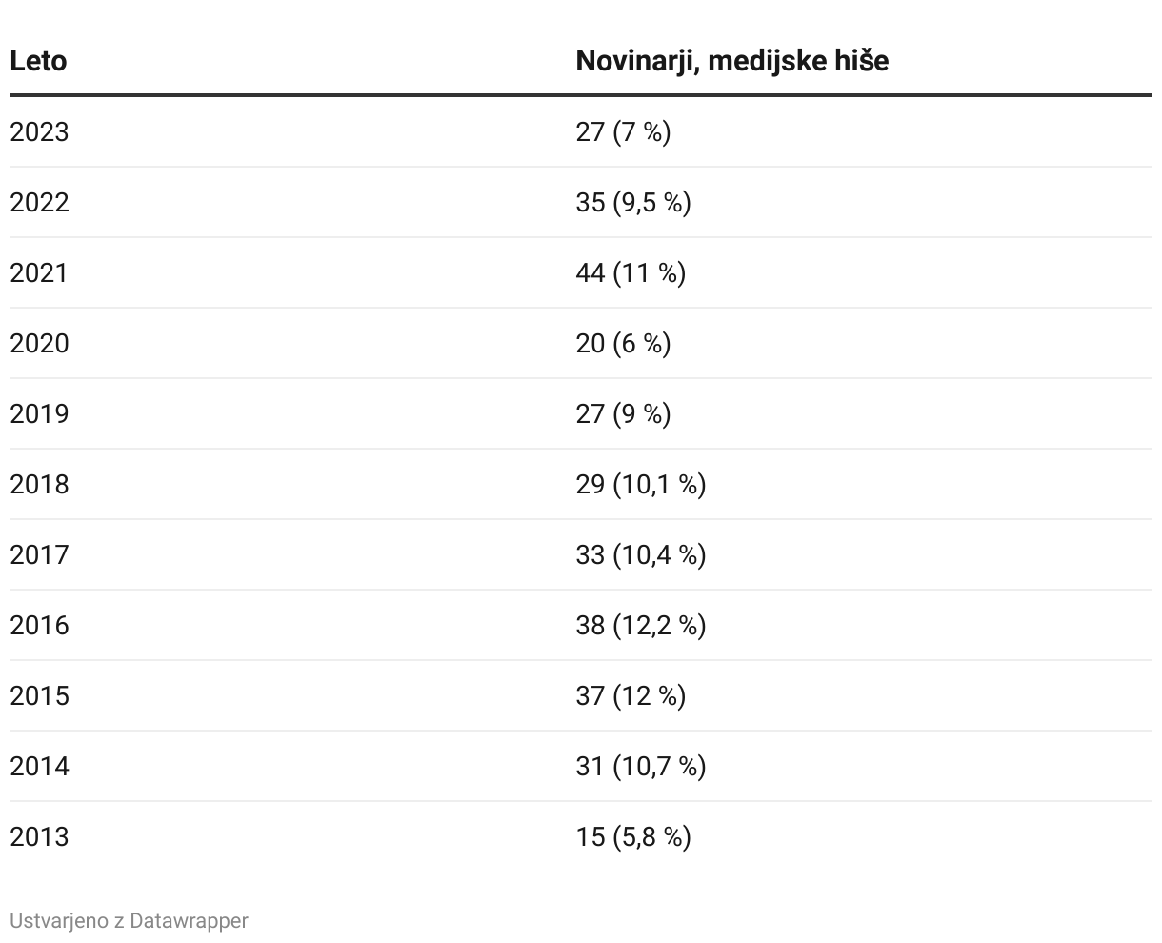Click the value 35 (9,5 %)
The image size is (1162, 943).
(633, 202)
